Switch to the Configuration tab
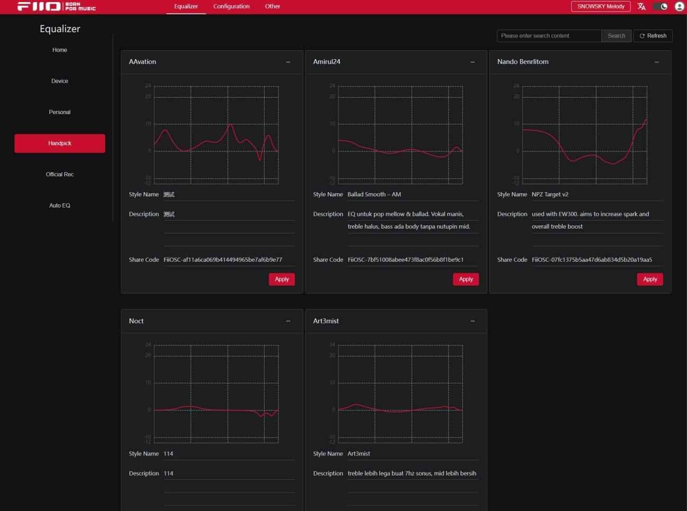 click(x=231, y=6)
